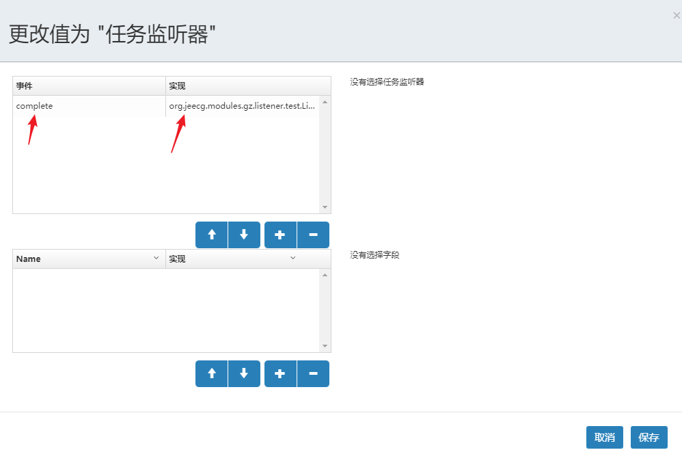The width and height of the screenshot is (682, 463).
Task: Move a field up with the lower up-arrow icon
Action: pyautogui.click(x=211, y=373)
